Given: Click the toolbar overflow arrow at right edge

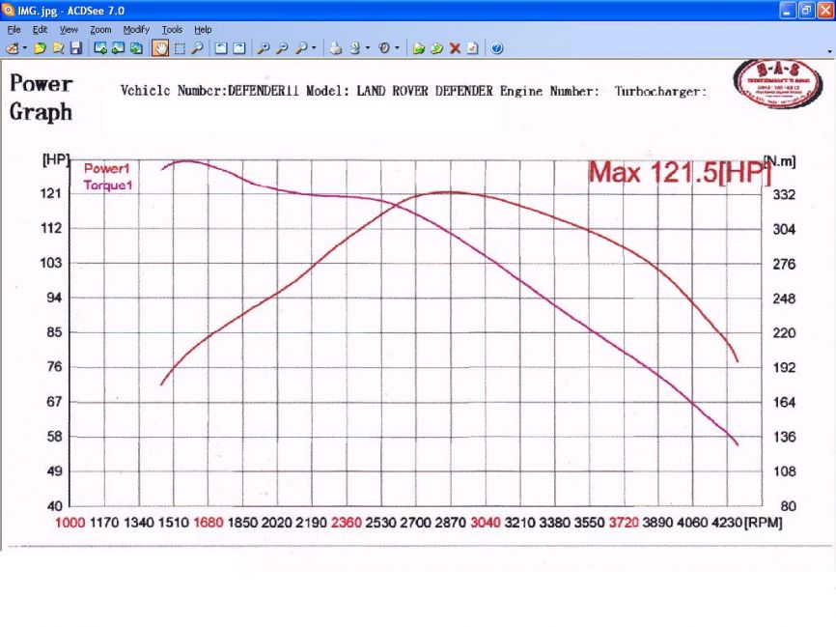Looking at the screenshot, I should (x=829, y=52).
